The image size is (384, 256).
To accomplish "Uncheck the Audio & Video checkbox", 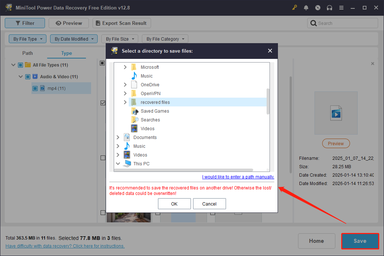I will point(28,76).
